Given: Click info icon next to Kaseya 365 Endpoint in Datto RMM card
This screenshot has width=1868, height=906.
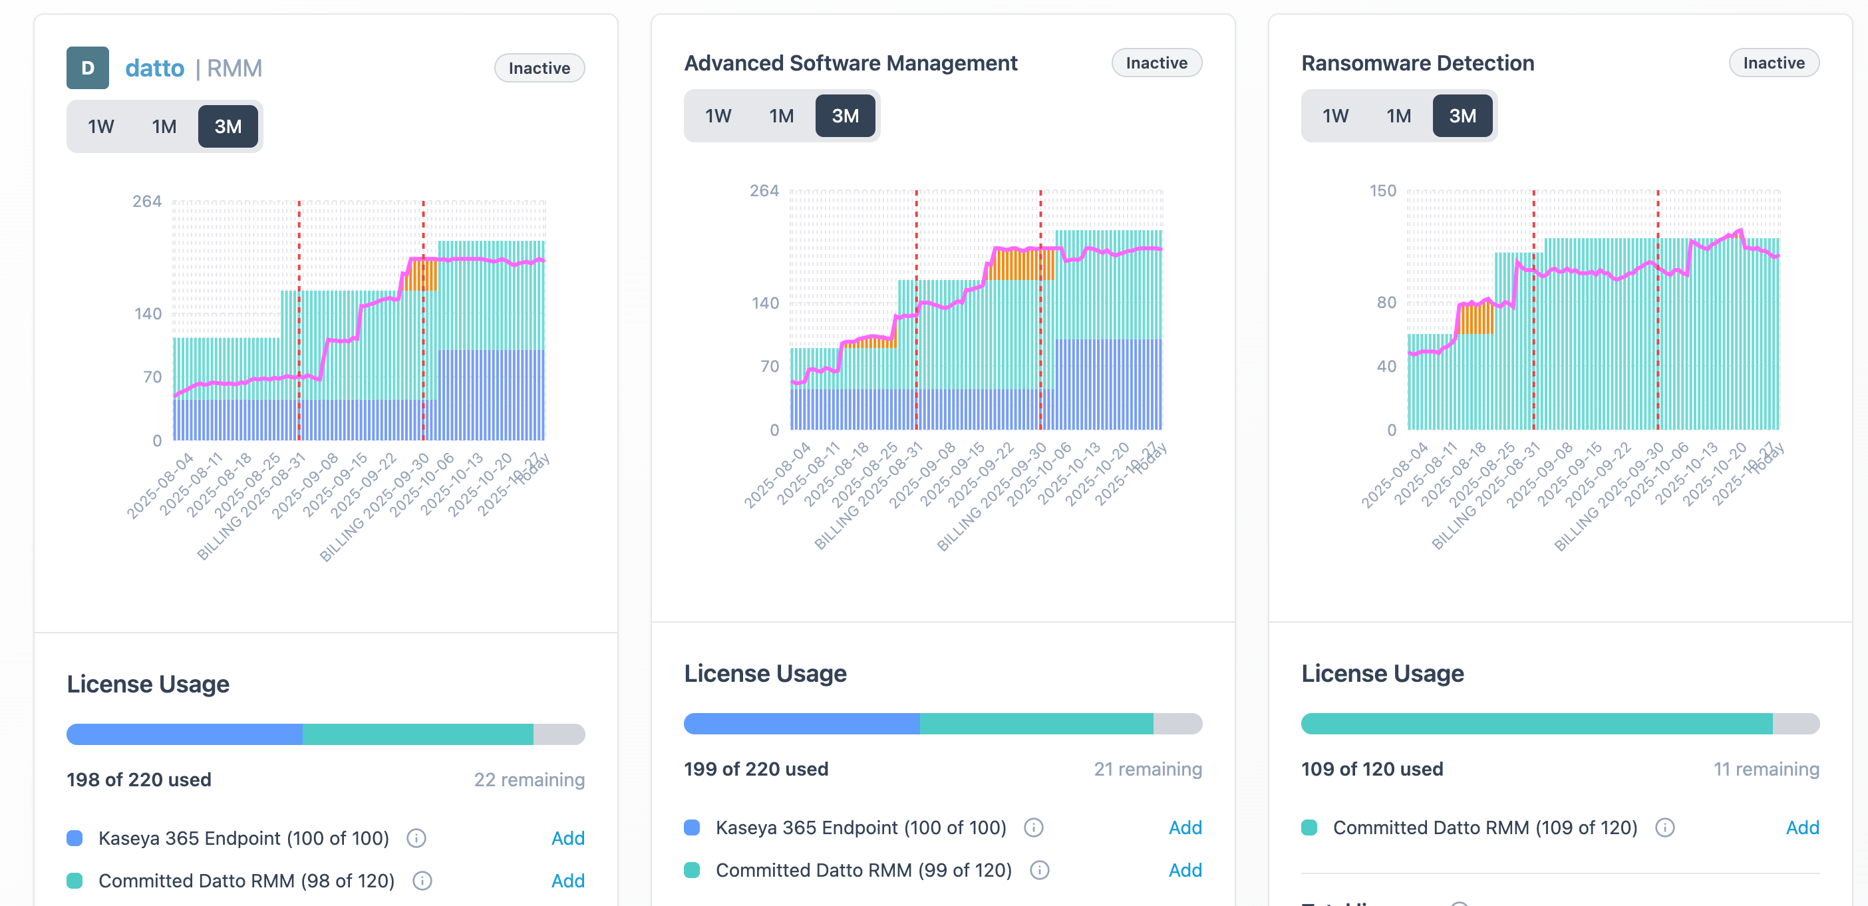Looking at the screenshot, I should (x=416, y=837).
